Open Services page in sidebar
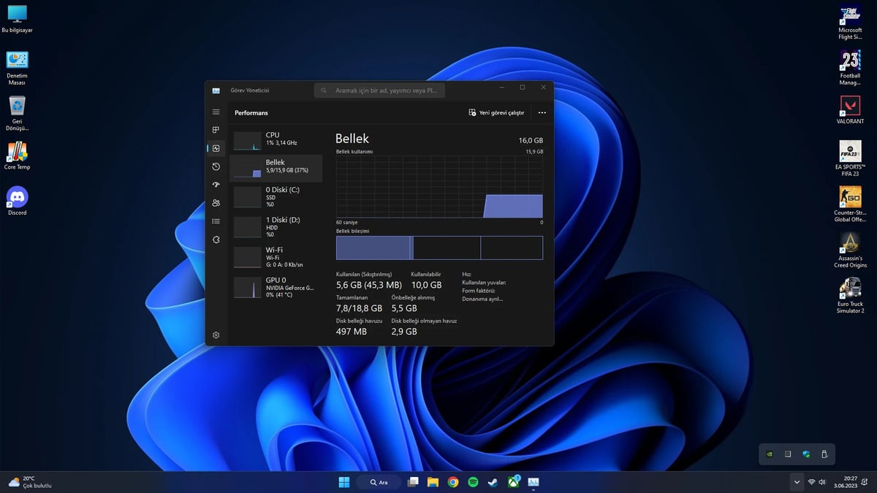 (x=216, y=240)
